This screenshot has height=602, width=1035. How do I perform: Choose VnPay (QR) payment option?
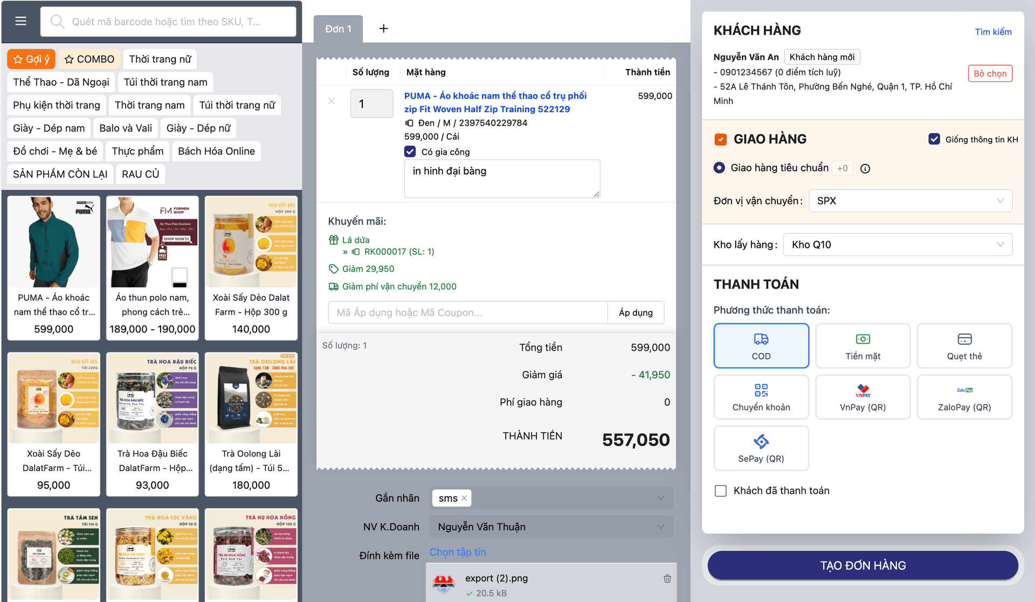(x=862, y=397)
